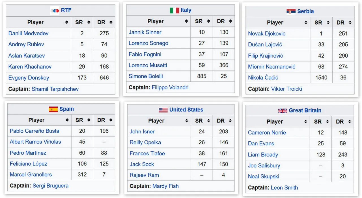The image size is (362, 198).
Task: Open the Jannik Sinner link
Action: 145,32
